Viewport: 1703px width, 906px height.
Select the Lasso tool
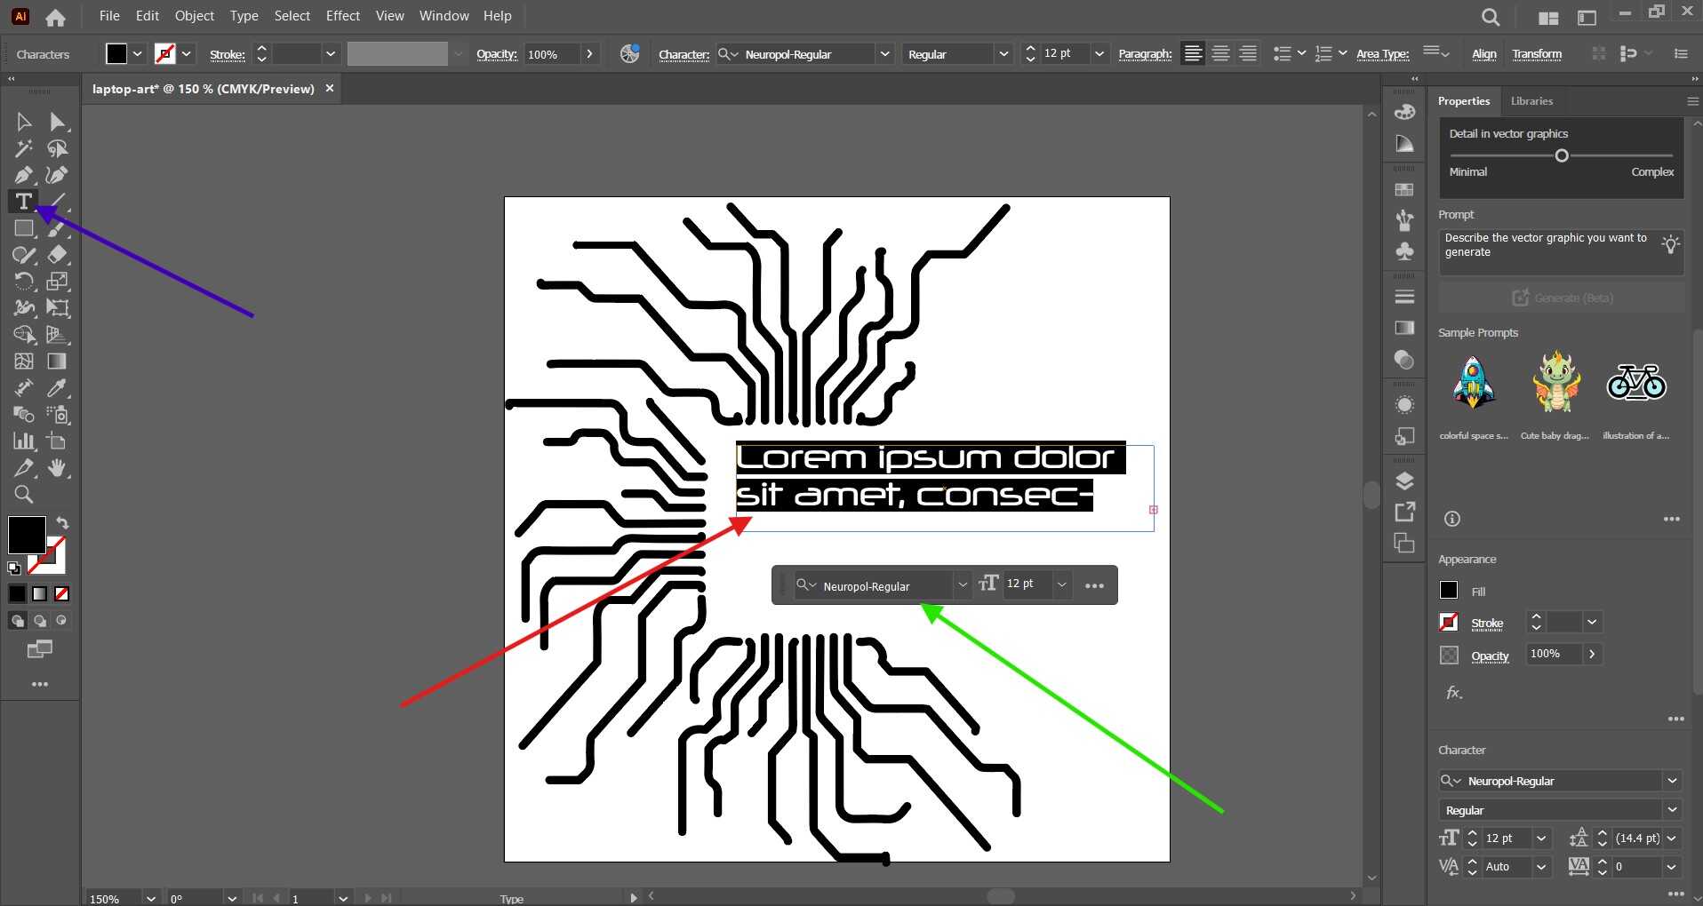58,148
